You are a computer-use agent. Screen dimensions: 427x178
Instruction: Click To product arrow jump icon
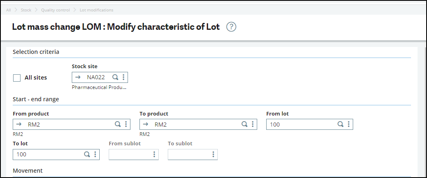[145, 124]
